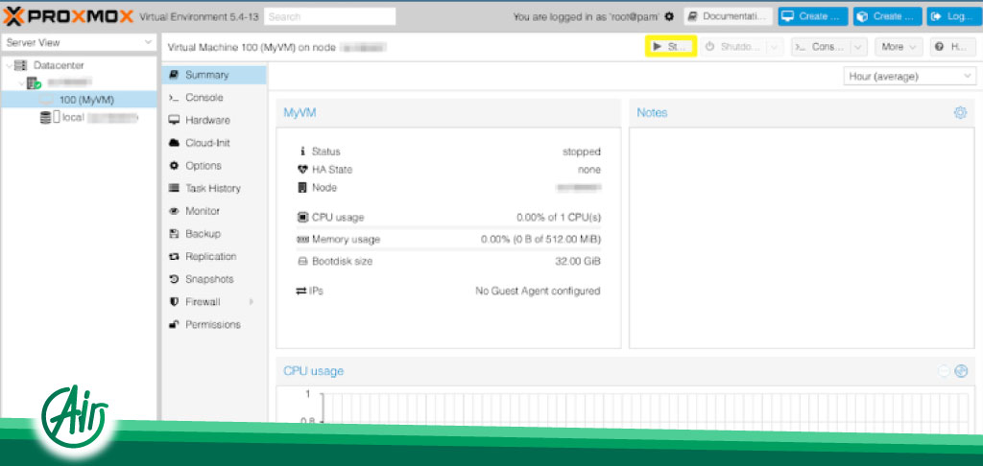Open the Task History tab
983x466 pixels.
(214, 188)
